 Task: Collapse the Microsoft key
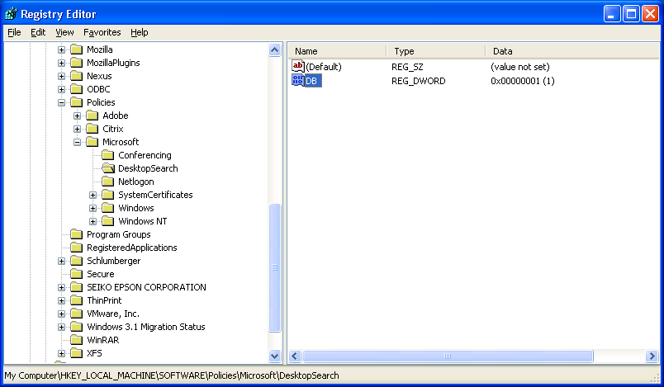(77, 142)
